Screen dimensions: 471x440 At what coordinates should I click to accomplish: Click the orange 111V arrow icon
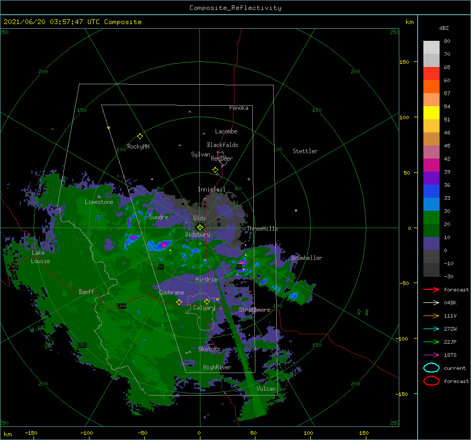click(x=431, y=315)
